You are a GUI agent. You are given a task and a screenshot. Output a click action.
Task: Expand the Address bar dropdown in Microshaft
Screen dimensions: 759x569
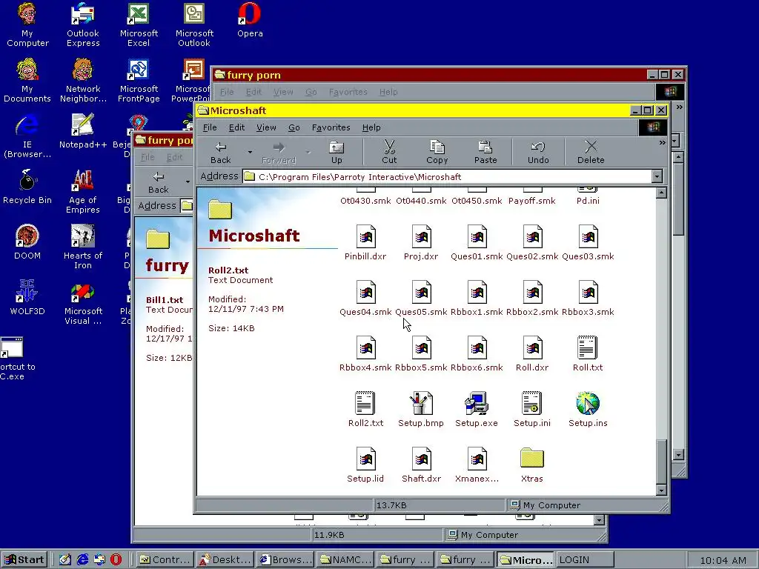(657, 176)
